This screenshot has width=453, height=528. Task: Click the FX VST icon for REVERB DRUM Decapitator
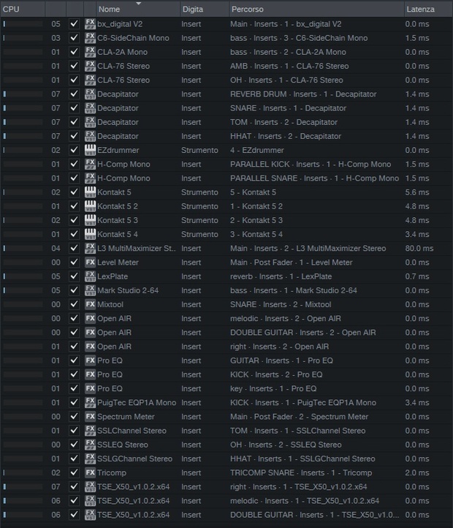90,94
